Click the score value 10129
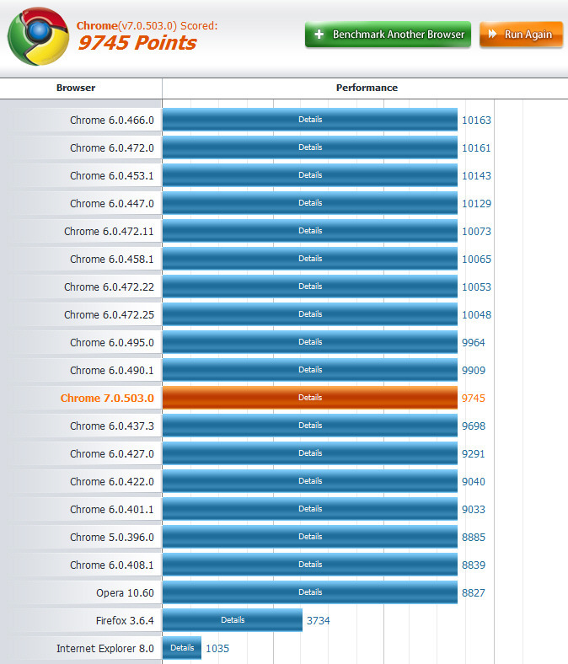The height and width of the screenshot is (664, 568). click(476, 204)
